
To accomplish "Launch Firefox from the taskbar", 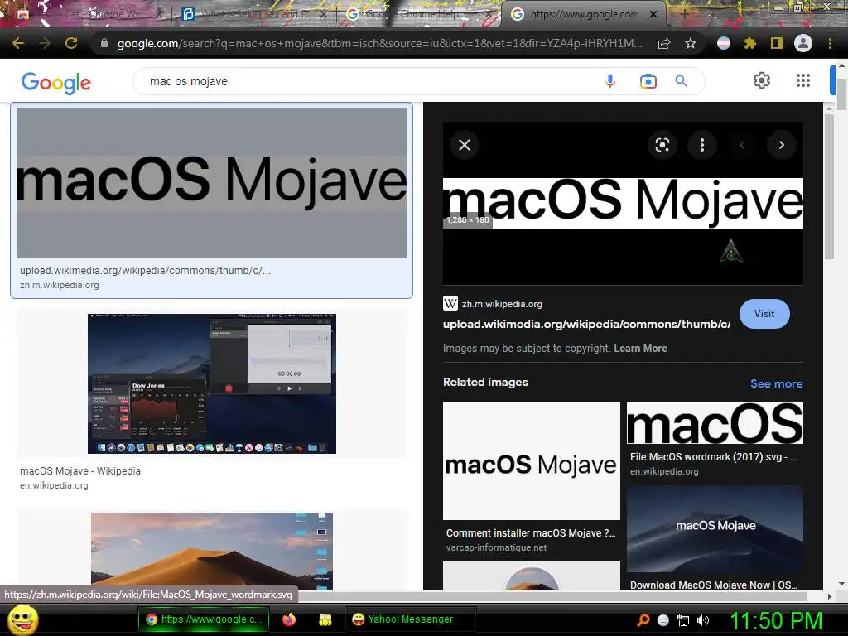I will [289, 619].
